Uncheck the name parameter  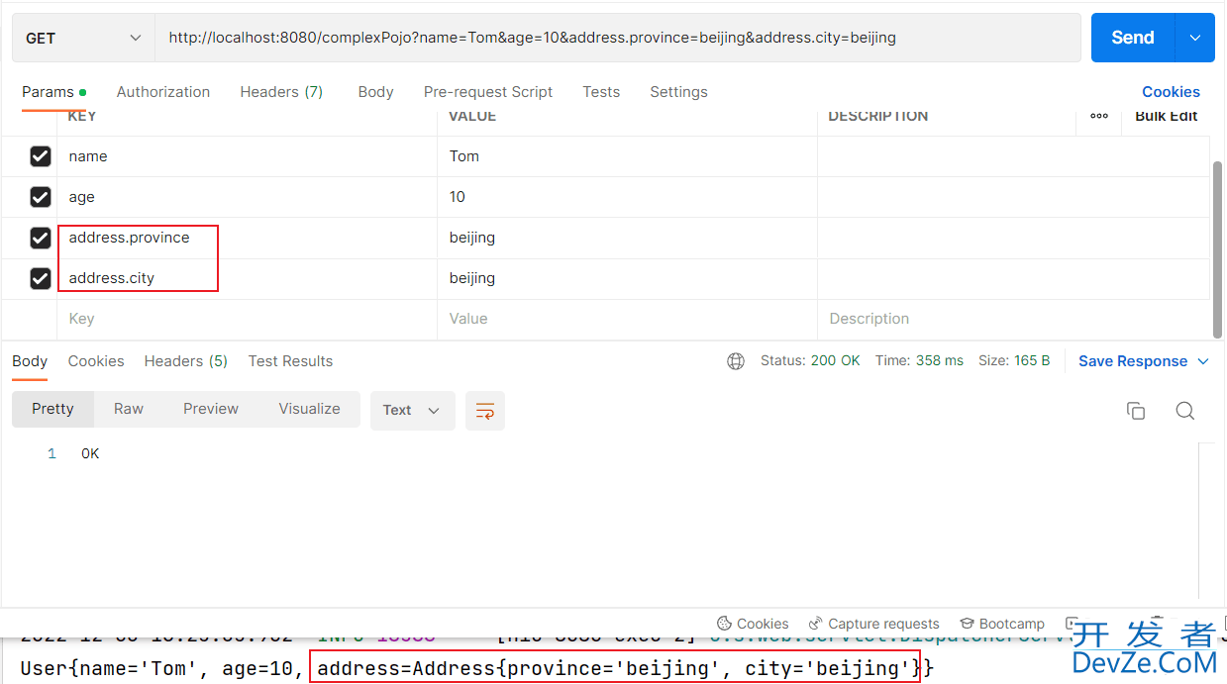coord(41,156)
